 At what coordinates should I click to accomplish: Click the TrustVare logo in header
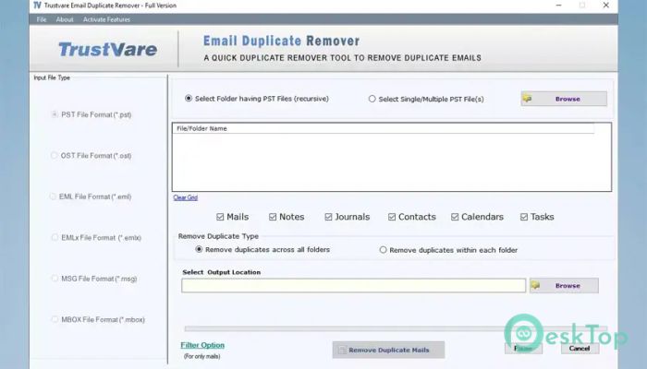pyautogui.click(x=108, y=50)
